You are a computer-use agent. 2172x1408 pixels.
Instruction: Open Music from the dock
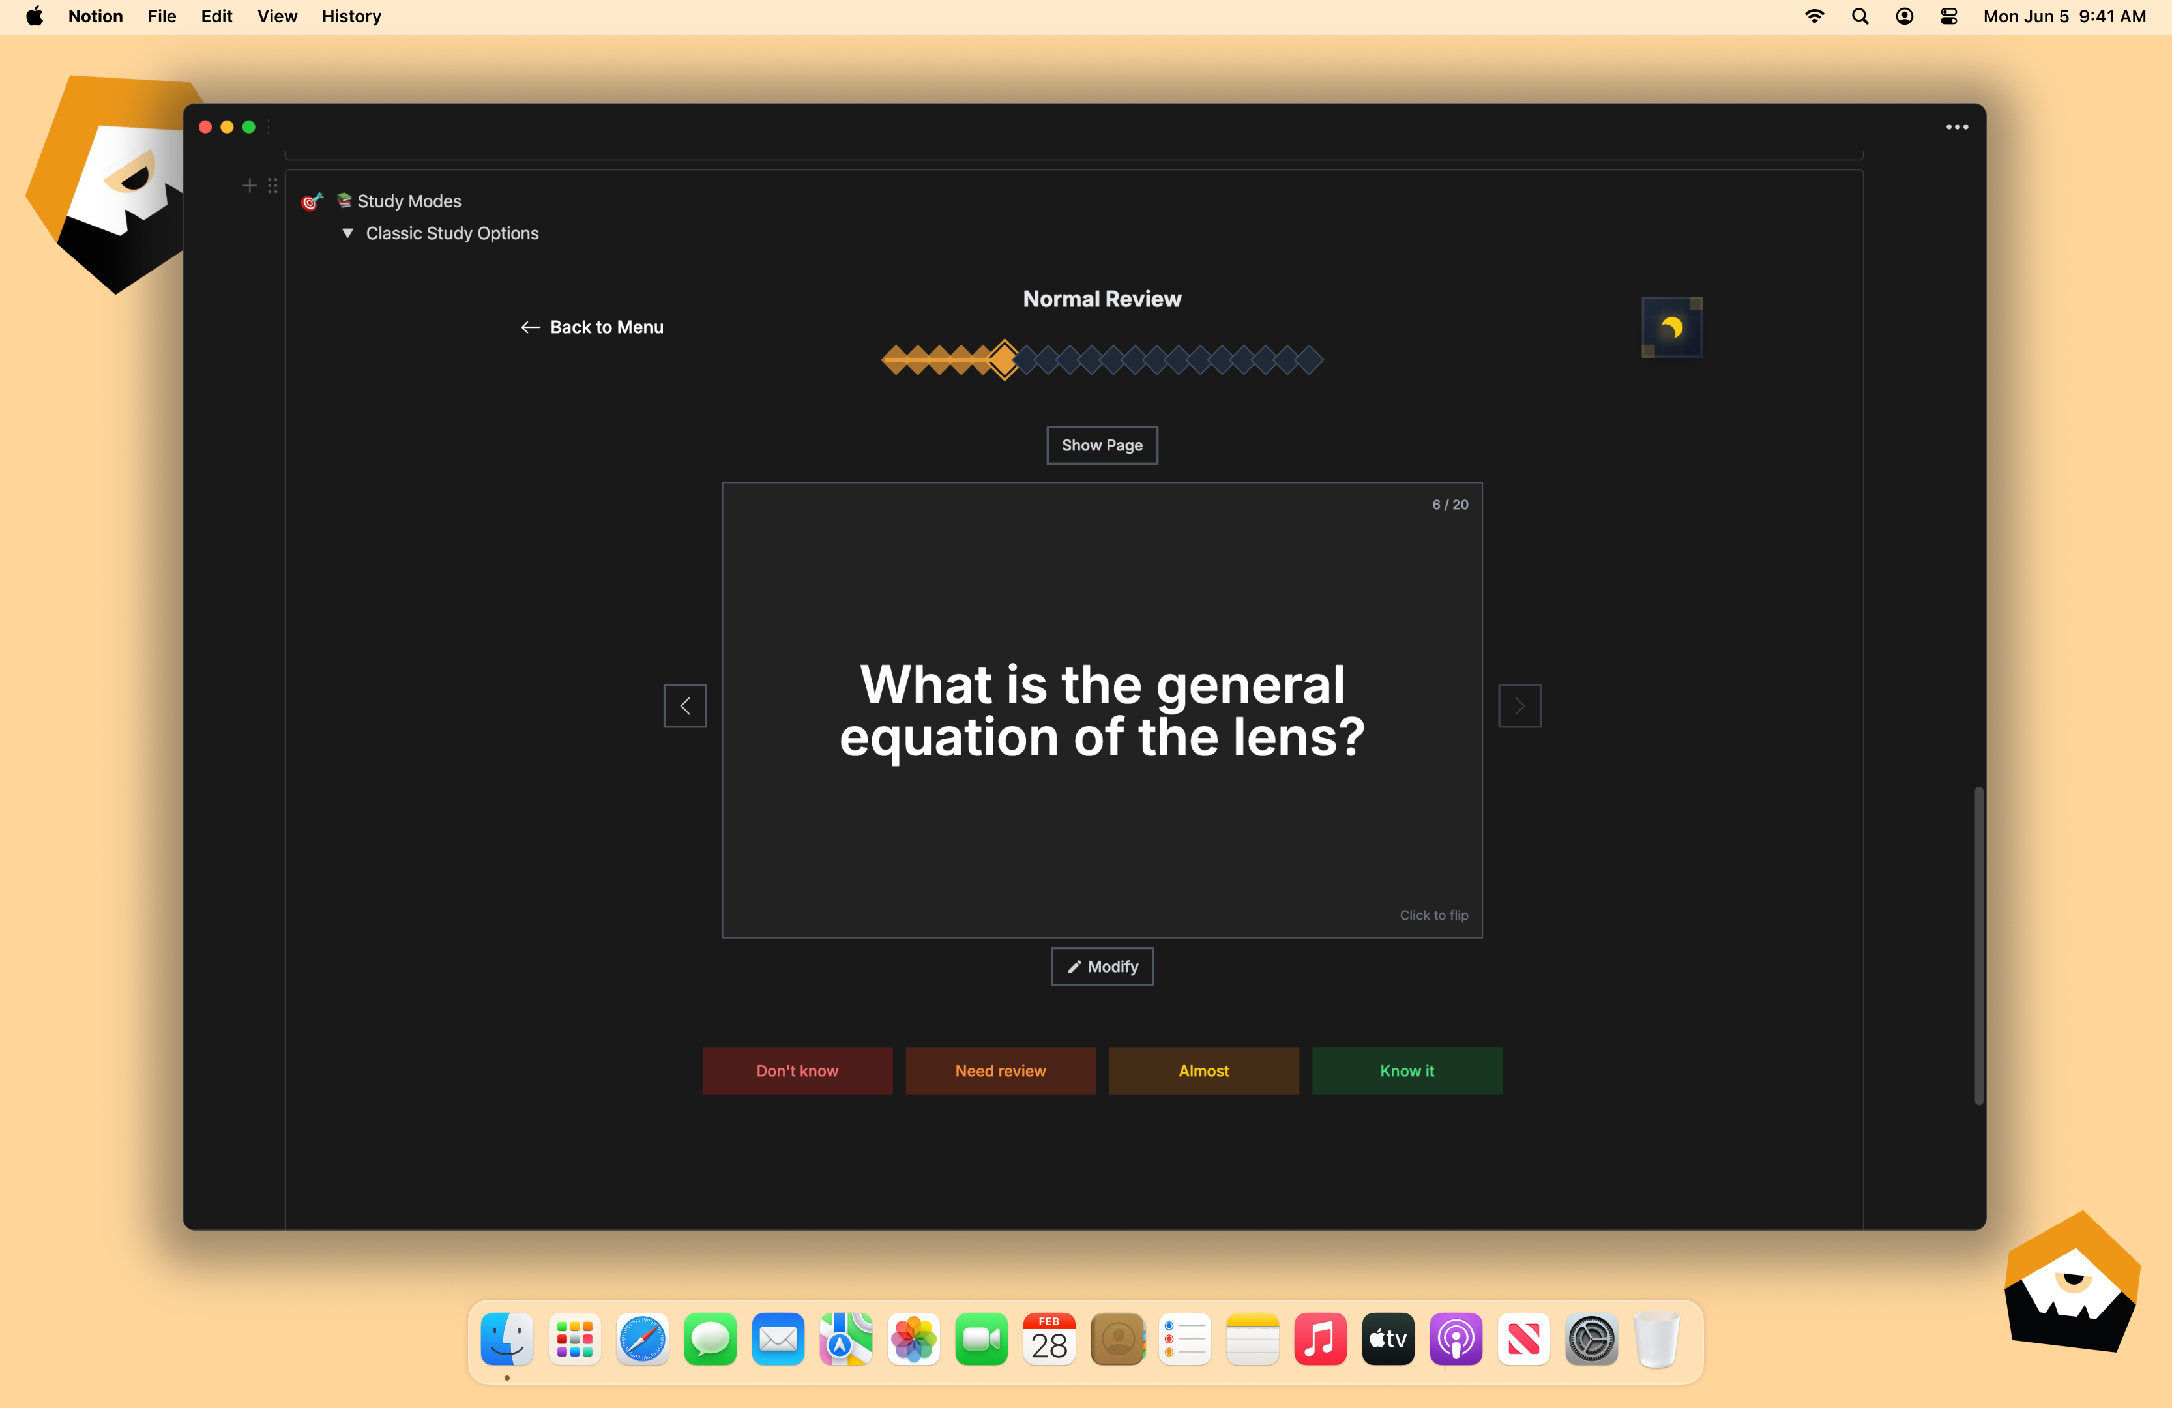tap(1319, 1339)
